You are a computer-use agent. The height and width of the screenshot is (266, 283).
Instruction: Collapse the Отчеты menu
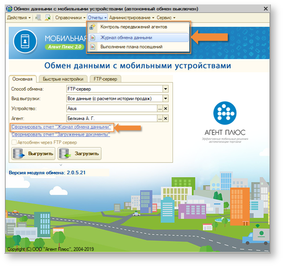click(x=97, y=18)
